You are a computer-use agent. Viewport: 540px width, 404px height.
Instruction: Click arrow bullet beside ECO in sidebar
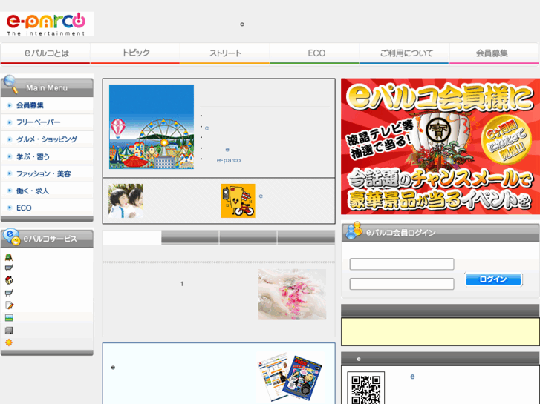(10, 208)
